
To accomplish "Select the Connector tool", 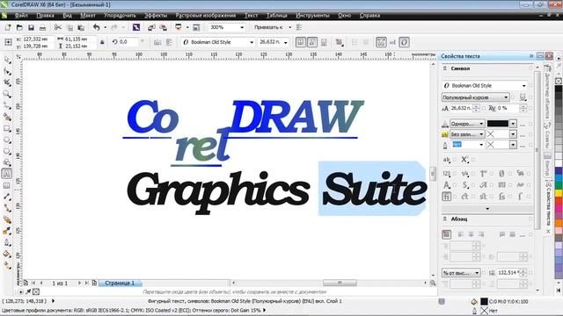I will pyautogui.click(x=7, y=208).
